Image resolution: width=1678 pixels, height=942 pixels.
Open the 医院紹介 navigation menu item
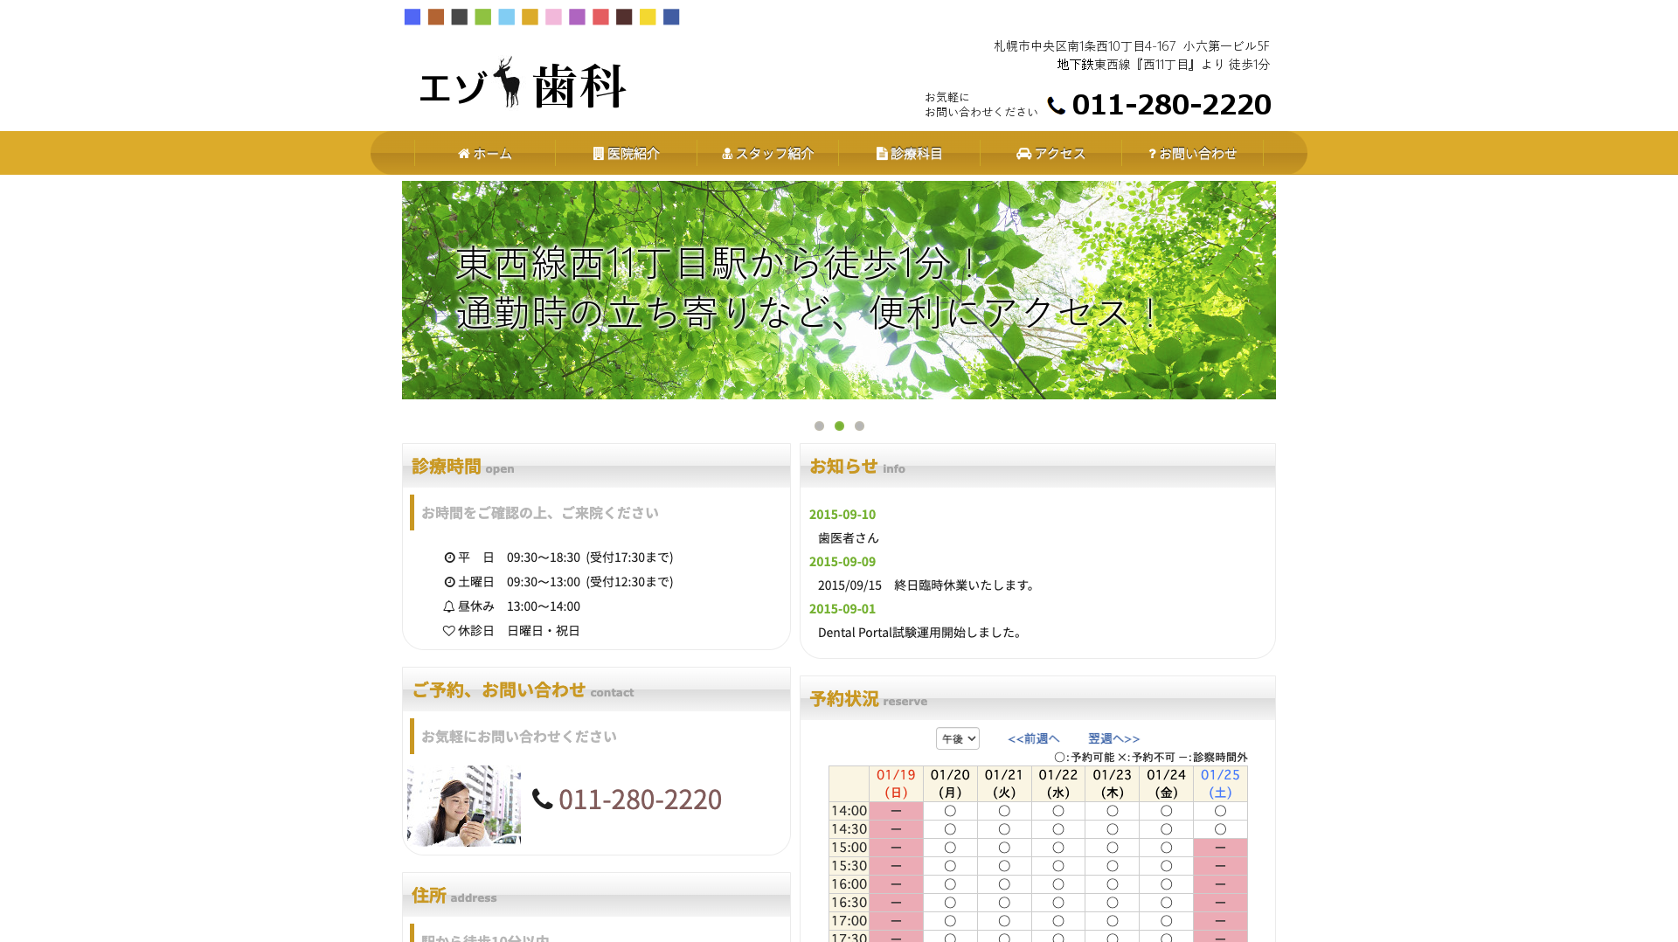pyautogui.click(x=631, y=153)
